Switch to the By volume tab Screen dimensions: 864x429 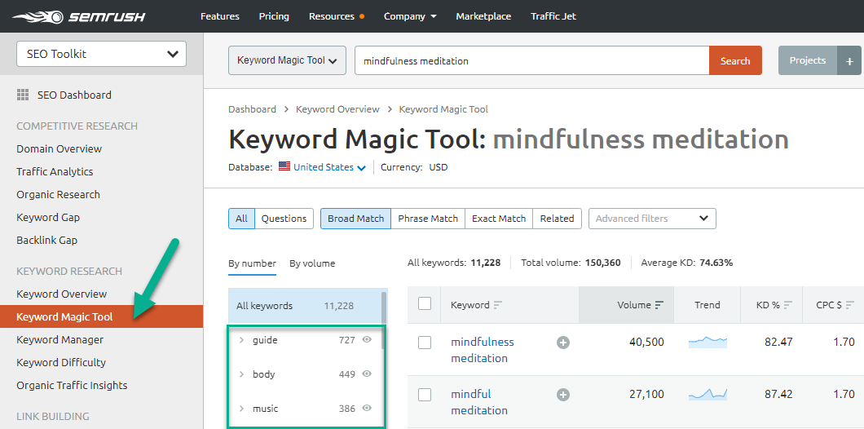click(312, 263)
